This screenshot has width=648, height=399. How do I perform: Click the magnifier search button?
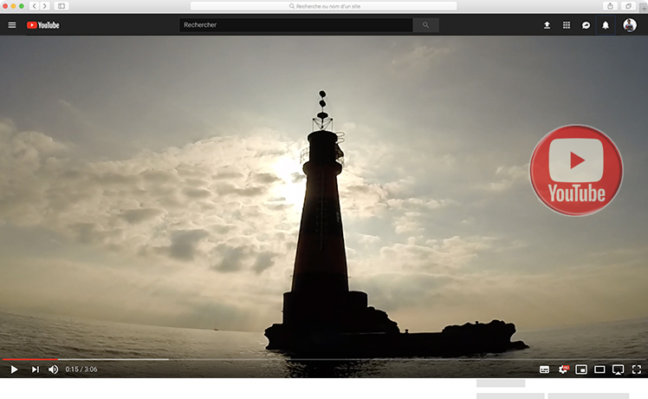pyautogui.click(x=425, y=25)
